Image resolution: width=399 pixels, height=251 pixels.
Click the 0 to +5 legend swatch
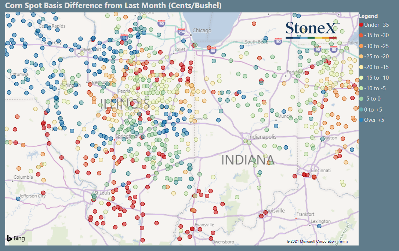pos(361,110)
